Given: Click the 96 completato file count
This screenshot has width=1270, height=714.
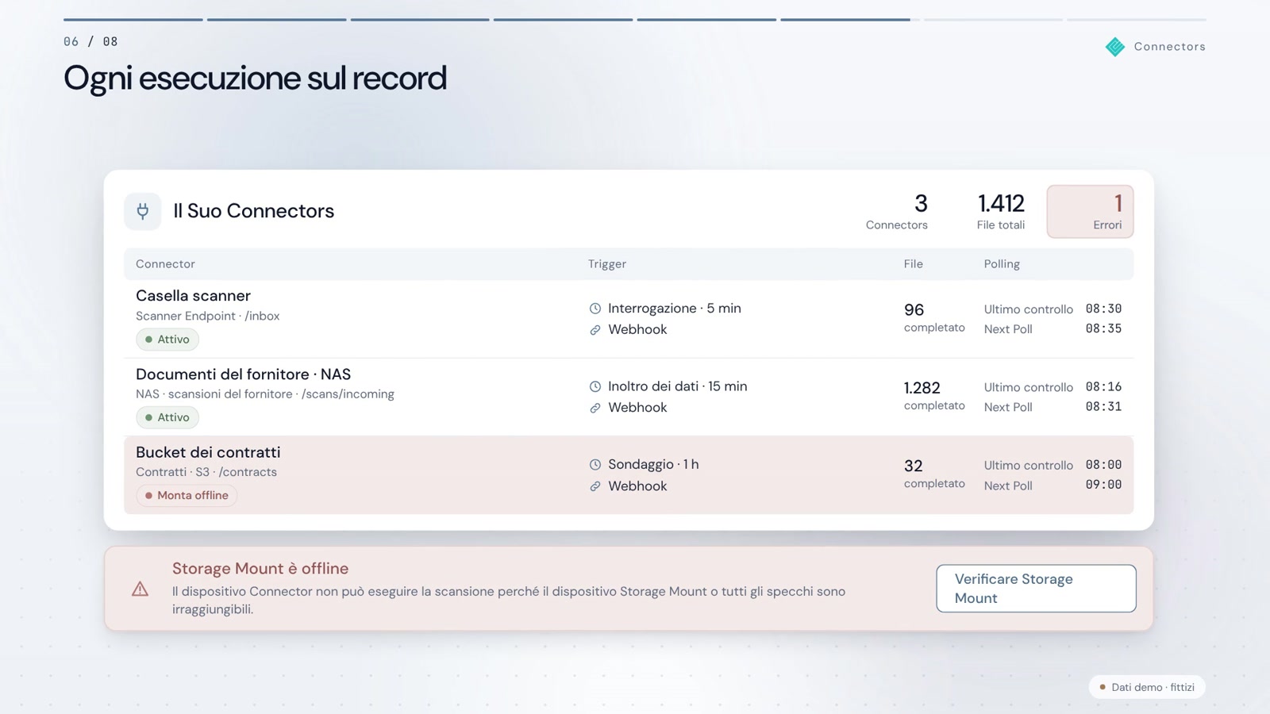Looking at the screenshot, I should click(934, 317).
